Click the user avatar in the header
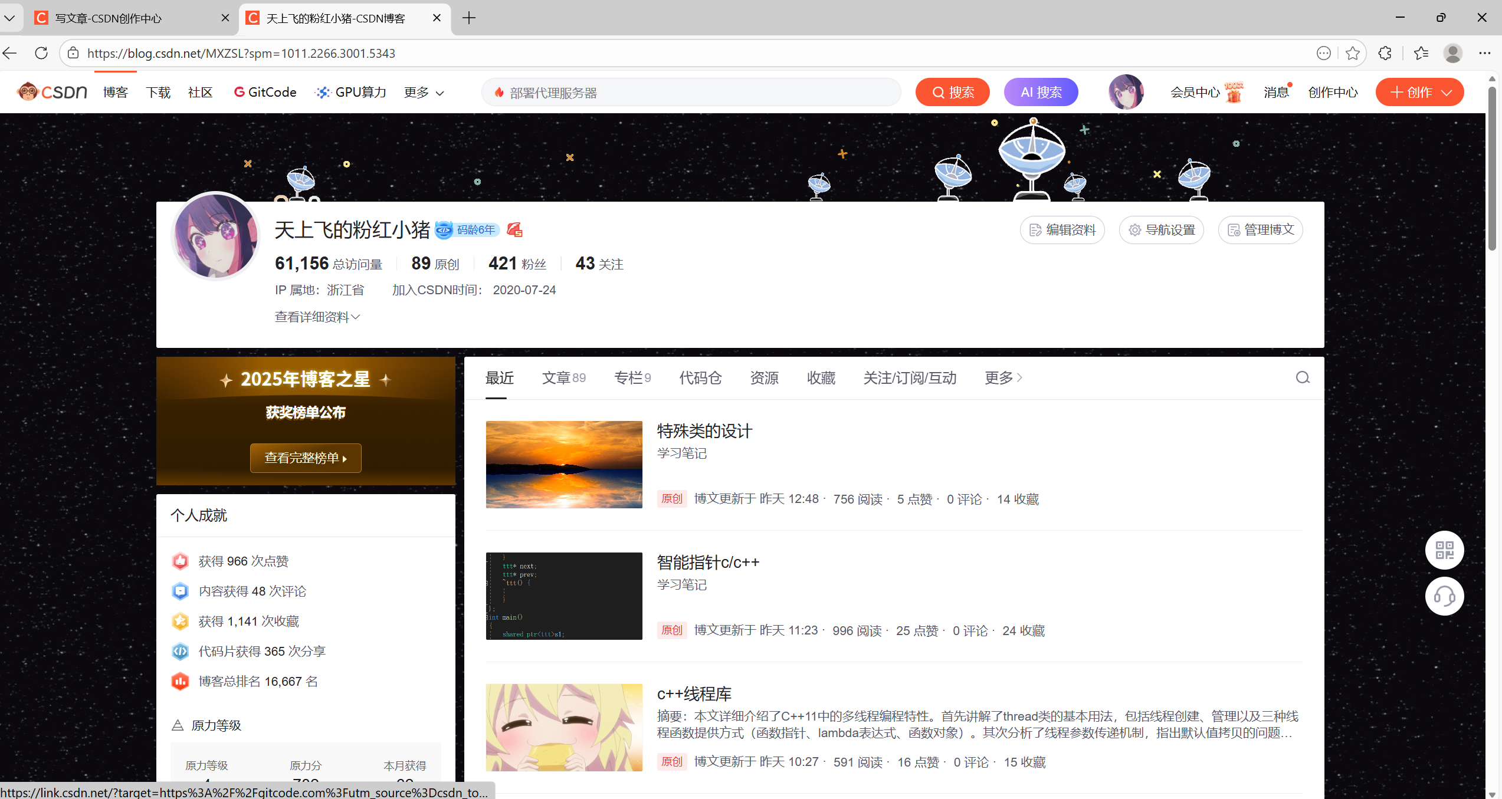1502x799 pixels. pyautogui.click(x=1126, y=92)
